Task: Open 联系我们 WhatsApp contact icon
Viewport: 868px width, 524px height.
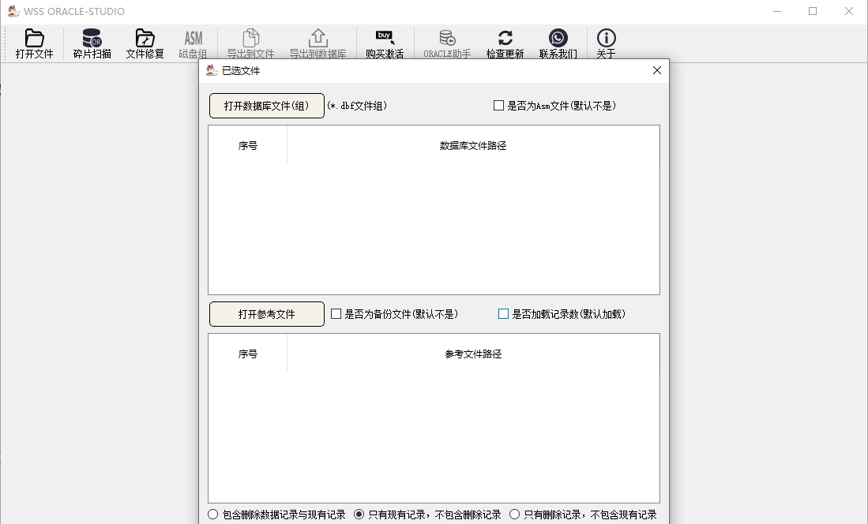Action: [x=558, y=43]
